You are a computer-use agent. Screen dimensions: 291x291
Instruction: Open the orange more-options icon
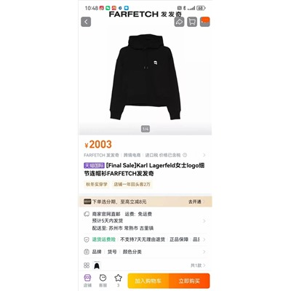pyautogui.click(x=205, y=22)
